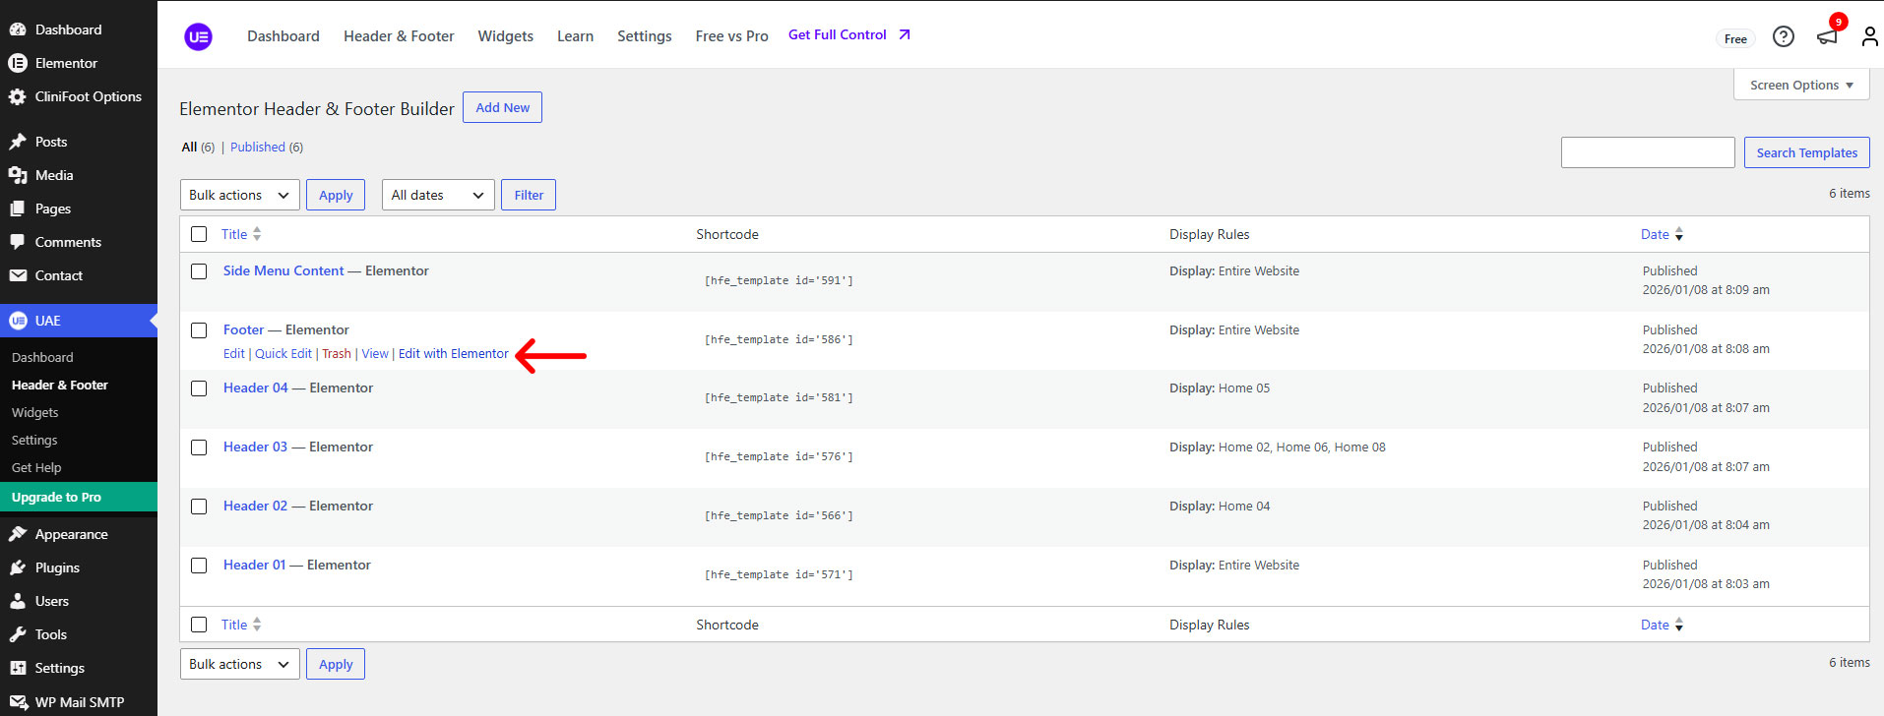Viewport: 1884px width, 716px height.
Task: Check the Side Menu Content row checkbox
Action: 199,271
